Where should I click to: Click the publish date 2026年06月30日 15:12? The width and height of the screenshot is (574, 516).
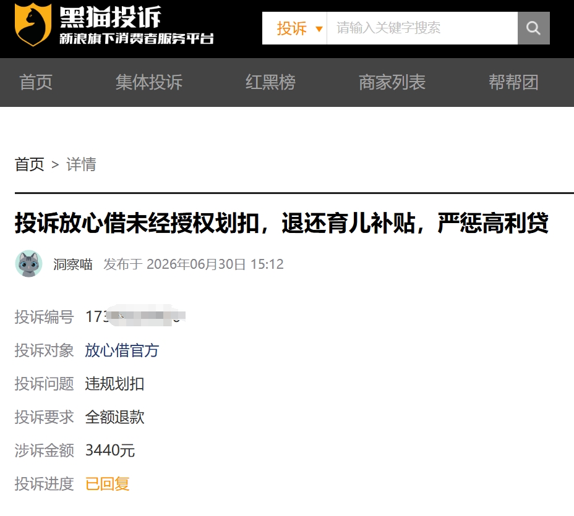(215, 264)
